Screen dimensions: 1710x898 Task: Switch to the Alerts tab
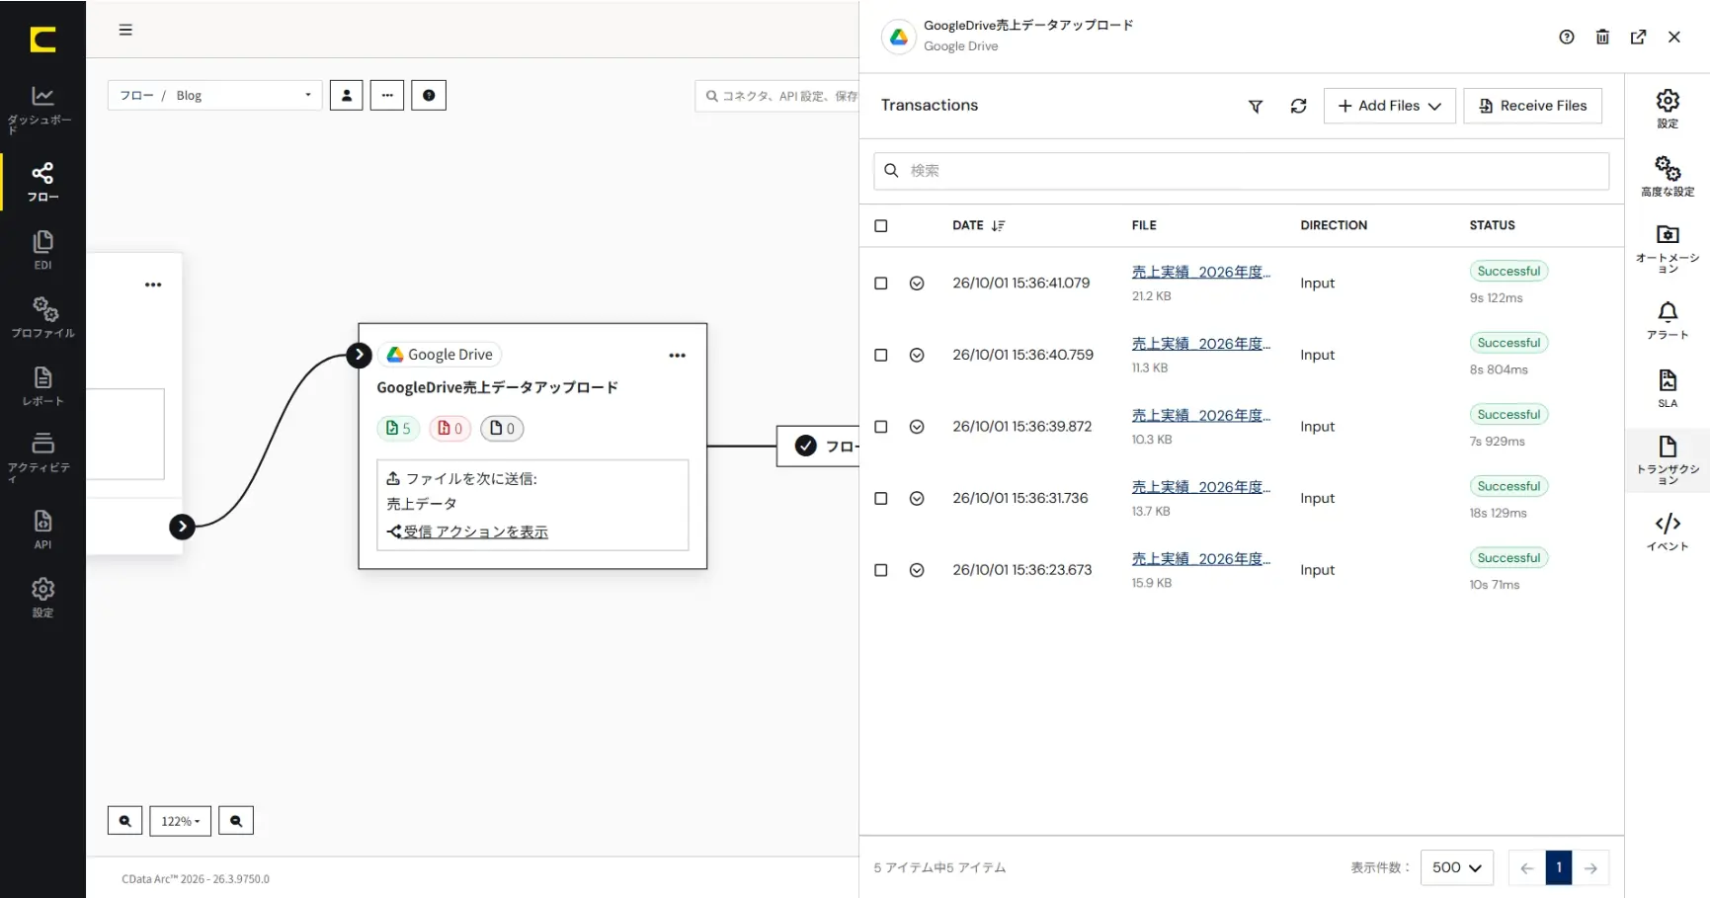[x=1668, y=320]
